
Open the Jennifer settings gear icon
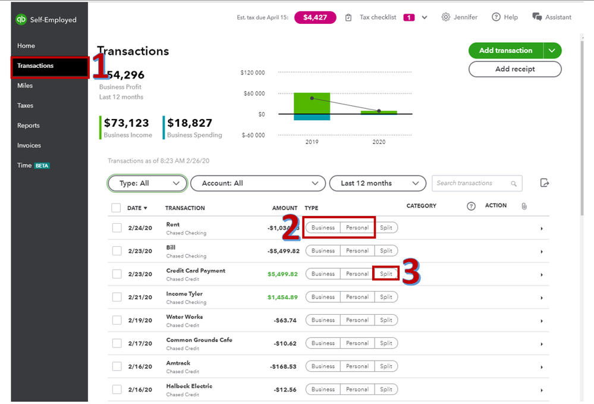[446, 17]
